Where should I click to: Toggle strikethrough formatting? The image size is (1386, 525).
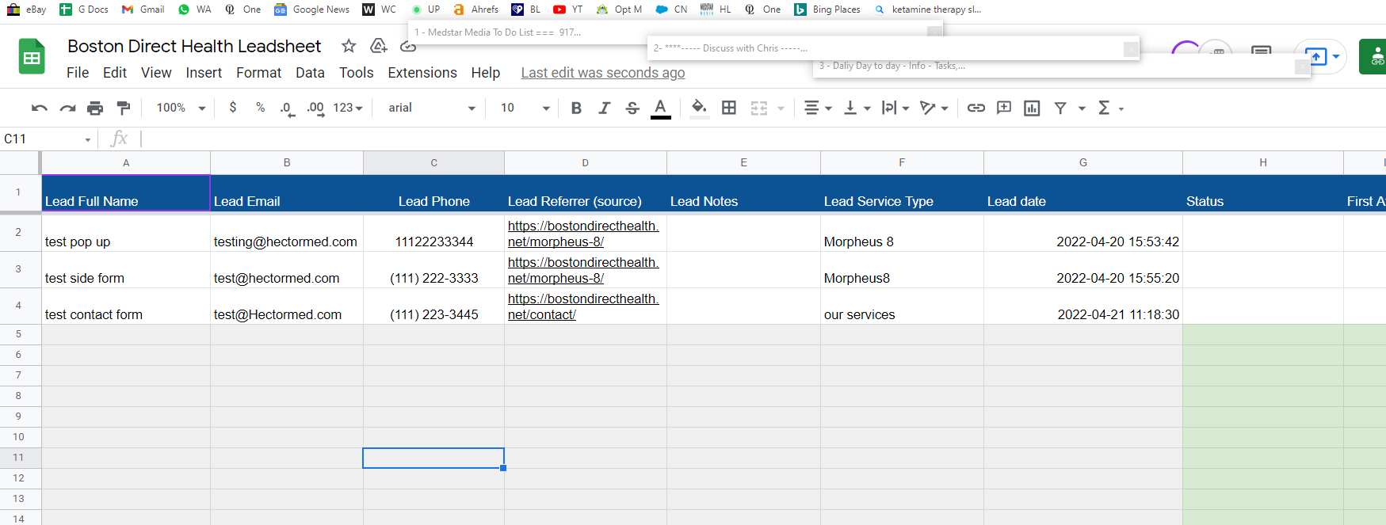(632, 108)
